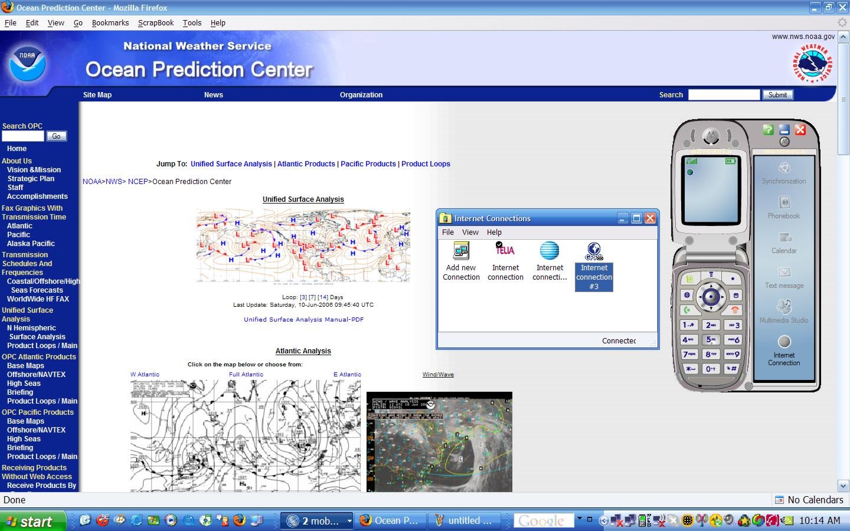This screenshot has height=531, width=850.
Task: Open the 7-day loop link
Action: [x=313, y=297]
